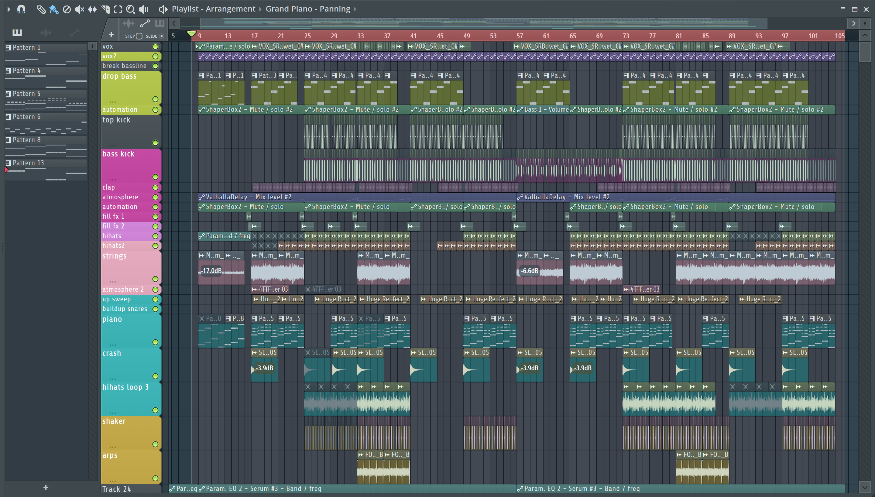The height and width of the screenshot is (497, 875).
Task: Select the Slice tool
Action: click(105, 9)
